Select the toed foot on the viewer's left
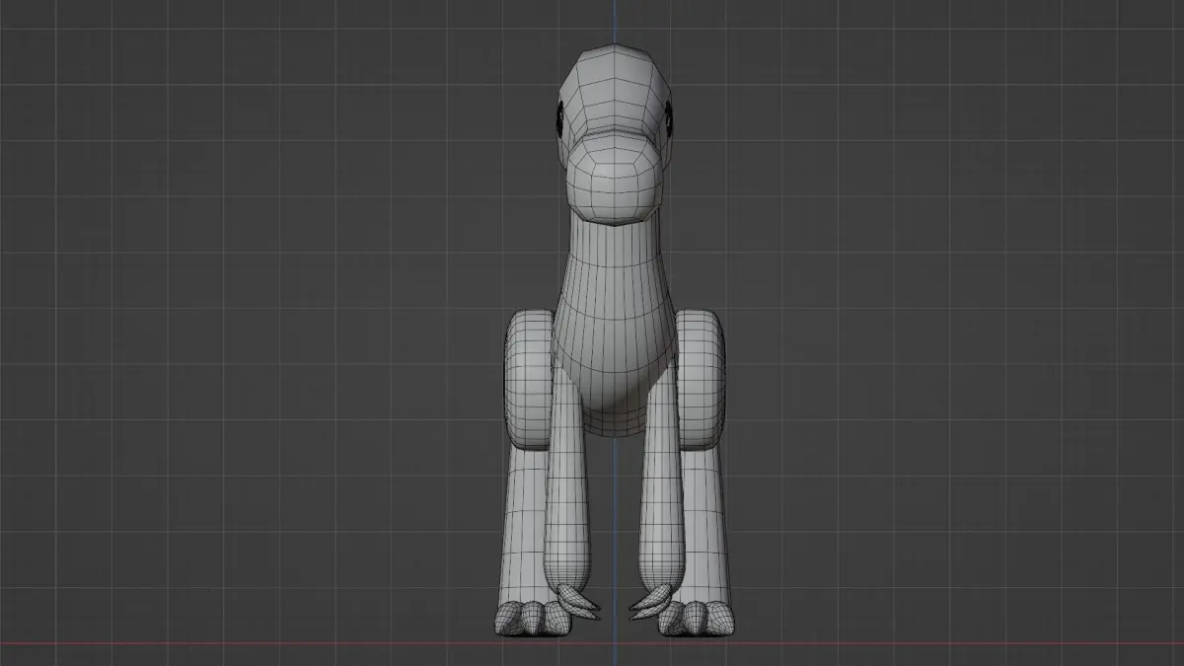The height and width of the screenshot is (666, 1184). 533,619
